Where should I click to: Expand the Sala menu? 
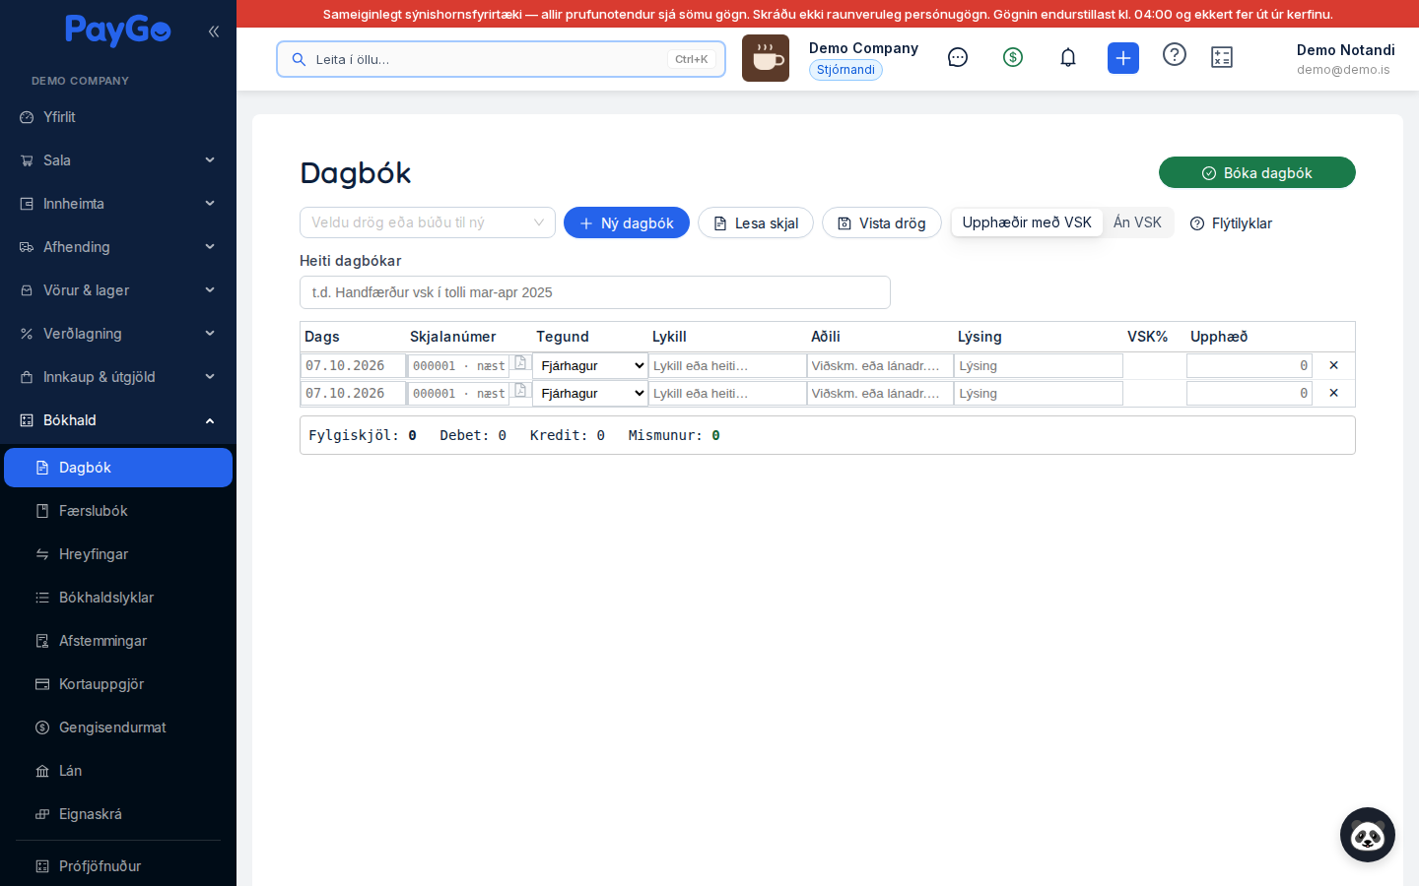(x=118, y=160)
